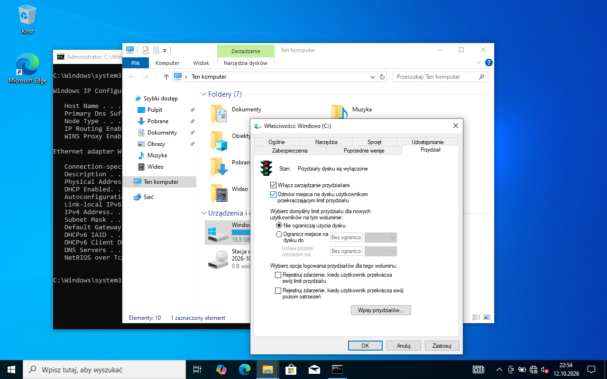Choose the 'Ogranicz miejsce na dysku do' radio button
This screenshot has height=379, width=607.
point(279,234)
